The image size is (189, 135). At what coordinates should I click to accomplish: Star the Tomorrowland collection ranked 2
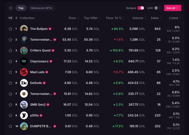[11, 40]
